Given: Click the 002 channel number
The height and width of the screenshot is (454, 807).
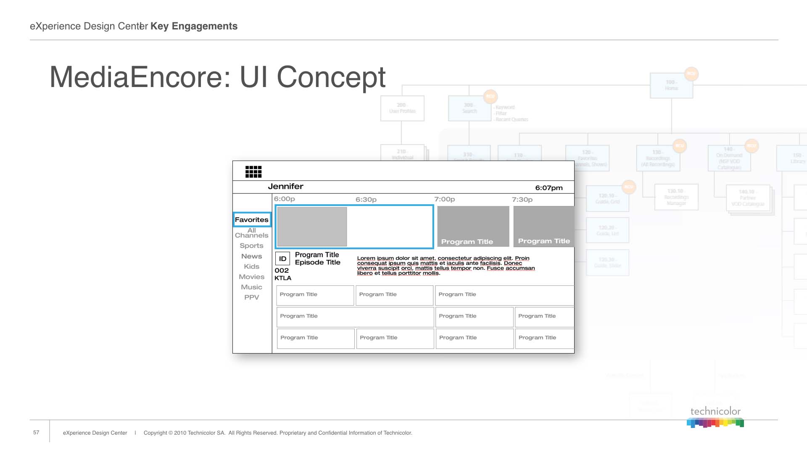Looking at the screenshot, I should pos(282,270).
